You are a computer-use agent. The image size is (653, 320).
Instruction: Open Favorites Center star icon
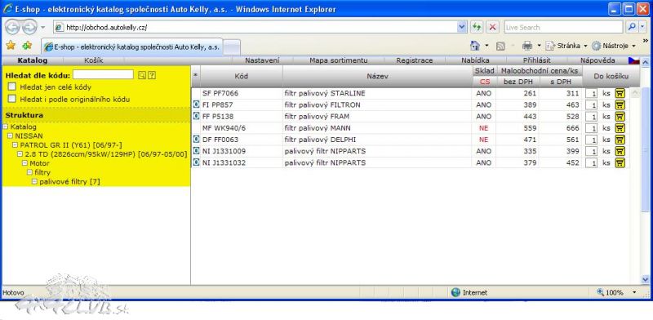[x=11, y=46]
